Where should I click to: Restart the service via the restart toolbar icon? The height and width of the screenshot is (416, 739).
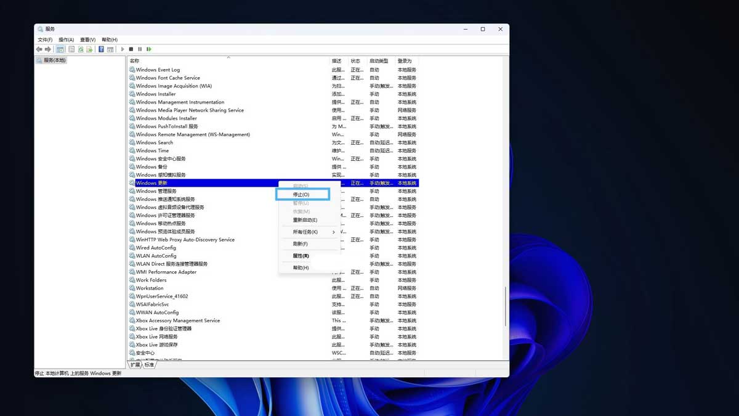[148, 49]
